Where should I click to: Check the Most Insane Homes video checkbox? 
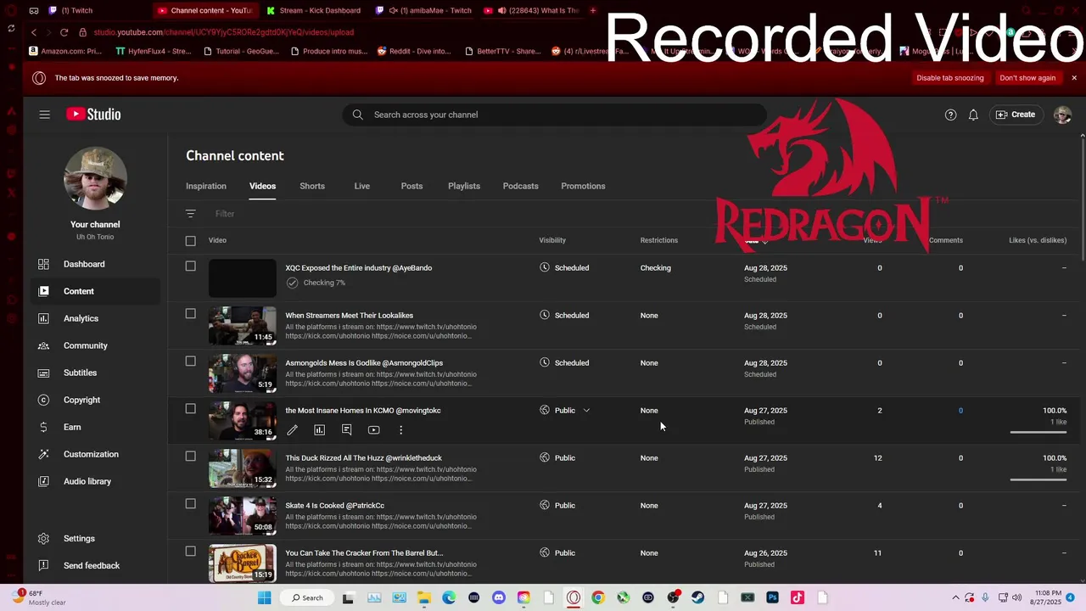[x=190, y=408]
